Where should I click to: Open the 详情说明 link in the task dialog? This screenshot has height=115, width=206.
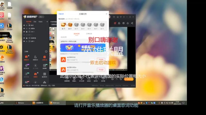(61, 14)
